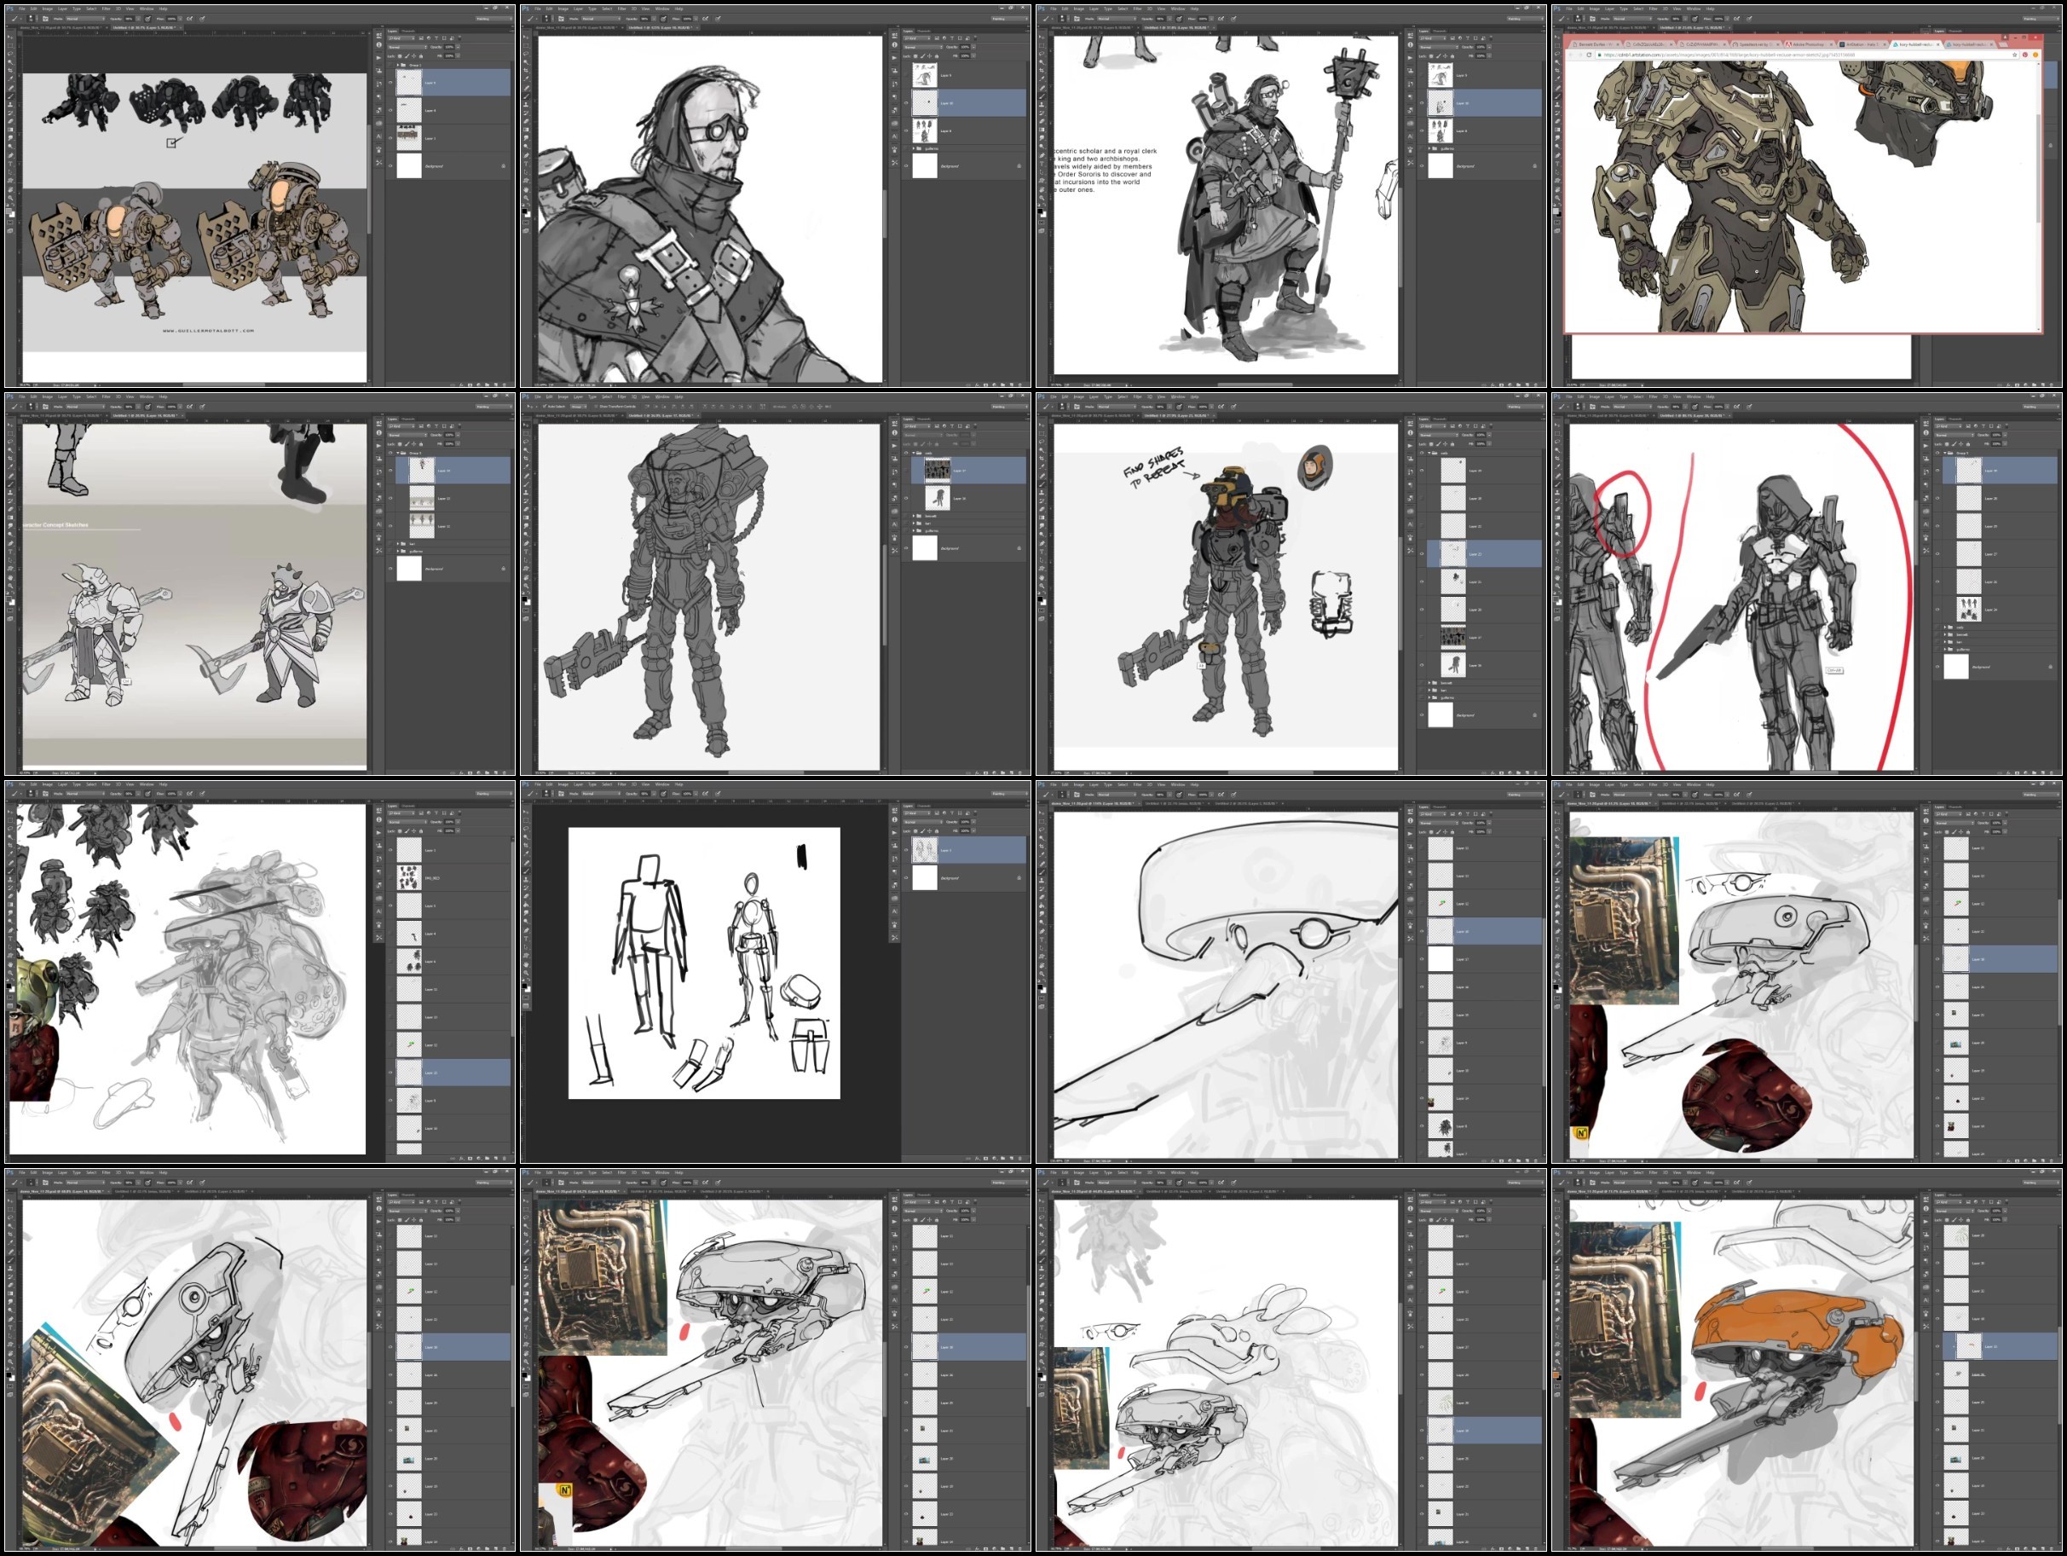Screen dimensions: 2067x1556
Task: Enable the airbrush icon in the shield-robots frame's options bar
Action: click(x=190, y=19)
